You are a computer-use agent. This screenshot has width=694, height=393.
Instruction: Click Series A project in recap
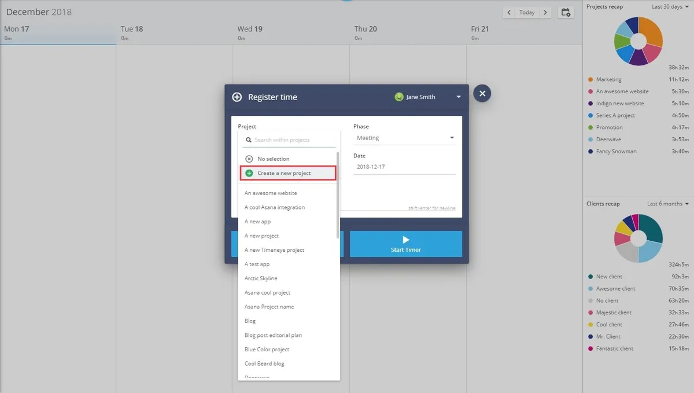click(x=615, y=115)
